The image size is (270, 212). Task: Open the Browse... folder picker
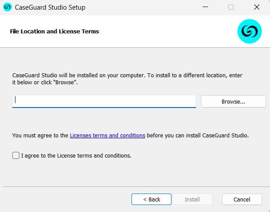pyautogui.click(x=233, y=101)
